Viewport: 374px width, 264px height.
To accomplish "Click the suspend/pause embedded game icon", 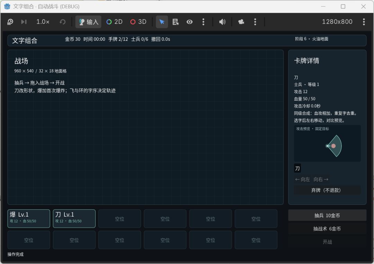I will [x=10, y=22].
